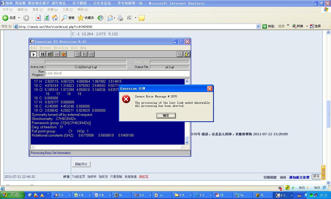Expand the address bar dropdown

(258, 26)
